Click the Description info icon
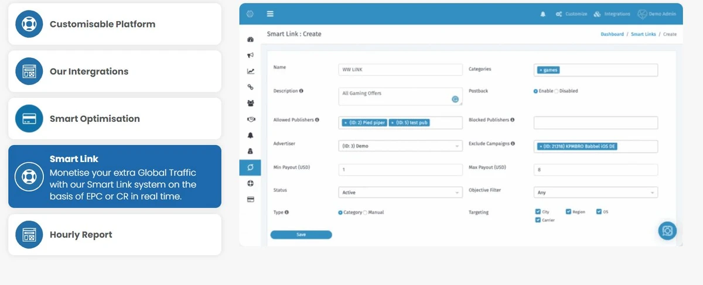Viewport: 703px width, 285px height. click(x=301, y=91)
